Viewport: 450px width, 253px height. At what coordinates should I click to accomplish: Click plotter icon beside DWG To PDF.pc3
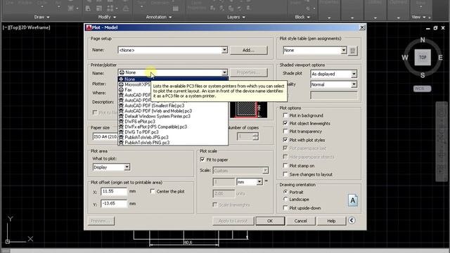coord(121,132)
